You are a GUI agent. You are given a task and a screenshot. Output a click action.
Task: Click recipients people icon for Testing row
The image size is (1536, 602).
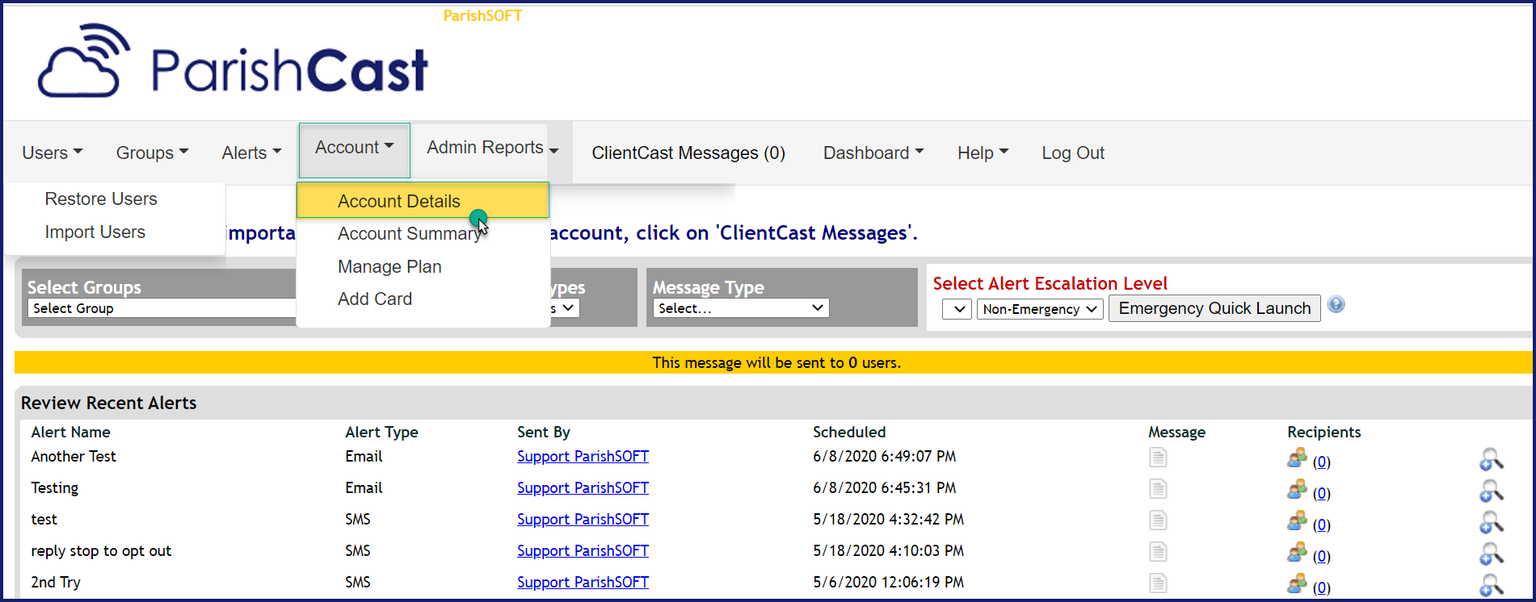(1297, 490)
